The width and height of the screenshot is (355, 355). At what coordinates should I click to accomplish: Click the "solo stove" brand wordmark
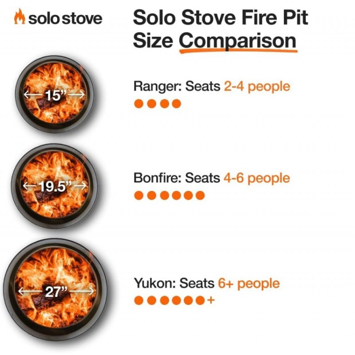point(65,19)
